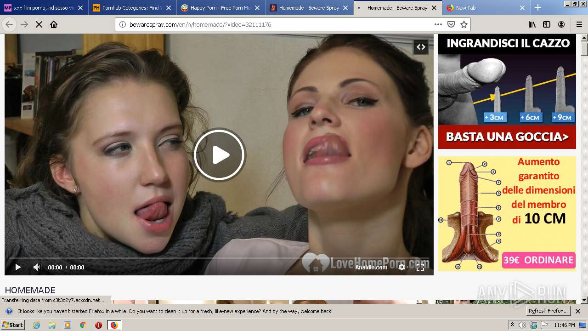Click the Refresh Firefox… button
Screen dimensions: 588x331
point(548,311)
